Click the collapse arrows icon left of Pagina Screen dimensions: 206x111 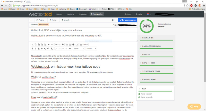pyautogui.click(x=31, y=20)
